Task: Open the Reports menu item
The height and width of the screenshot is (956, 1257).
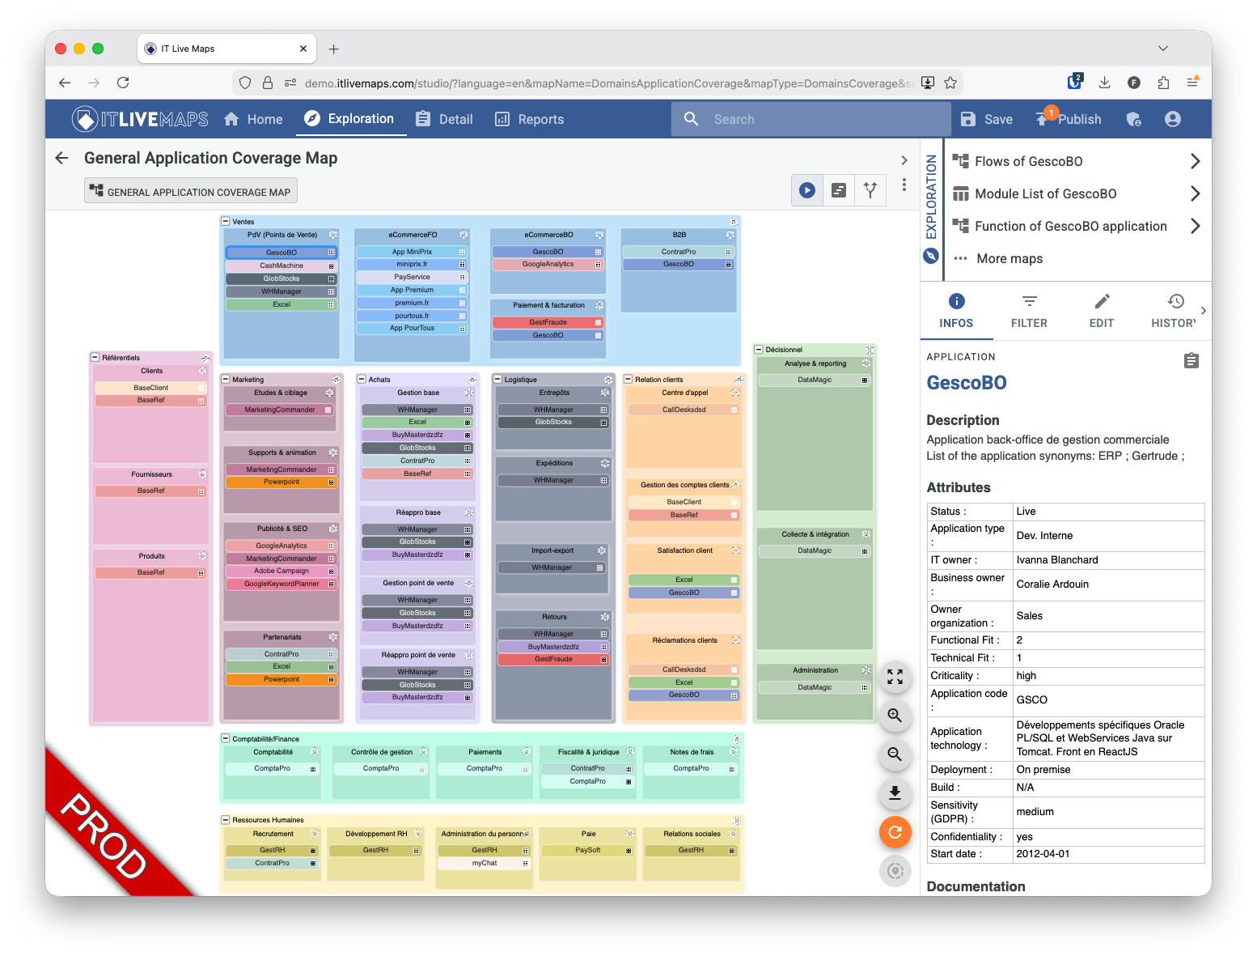Action: 529,119
